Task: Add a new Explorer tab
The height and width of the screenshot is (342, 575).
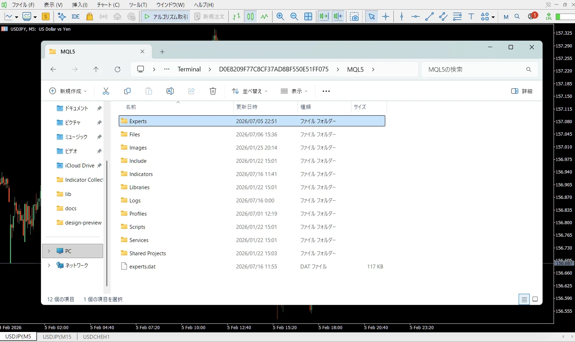Action: pos(162,51)
